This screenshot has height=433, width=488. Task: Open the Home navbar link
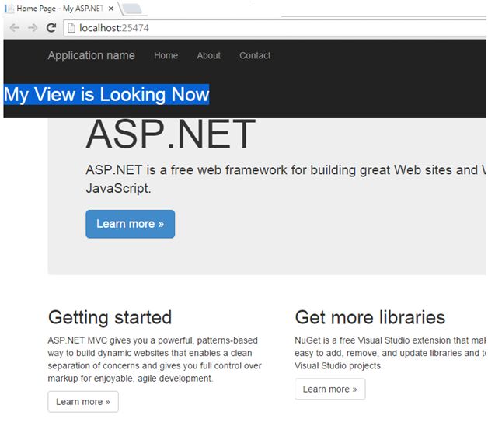pos(166,56)
